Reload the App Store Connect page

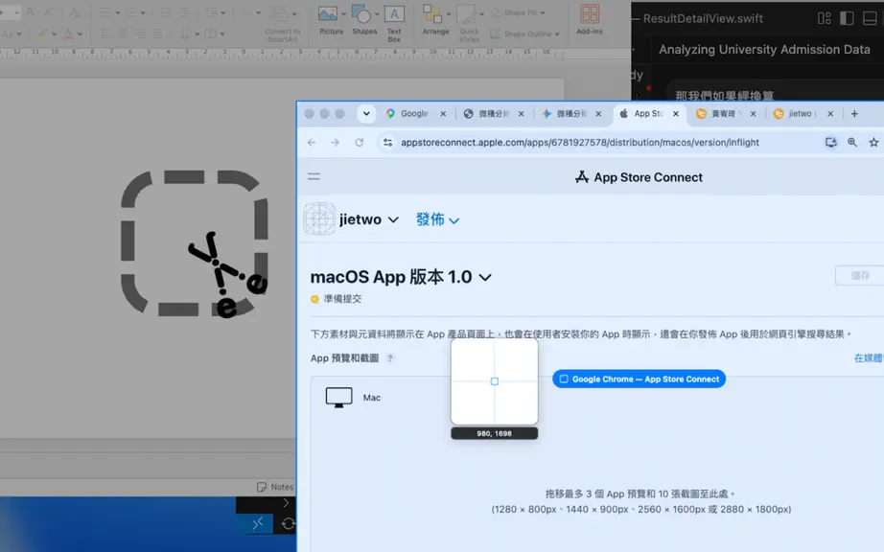[360, 143]
